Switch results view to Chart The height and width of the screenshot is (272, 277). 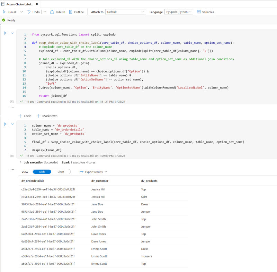click(61, 172)
